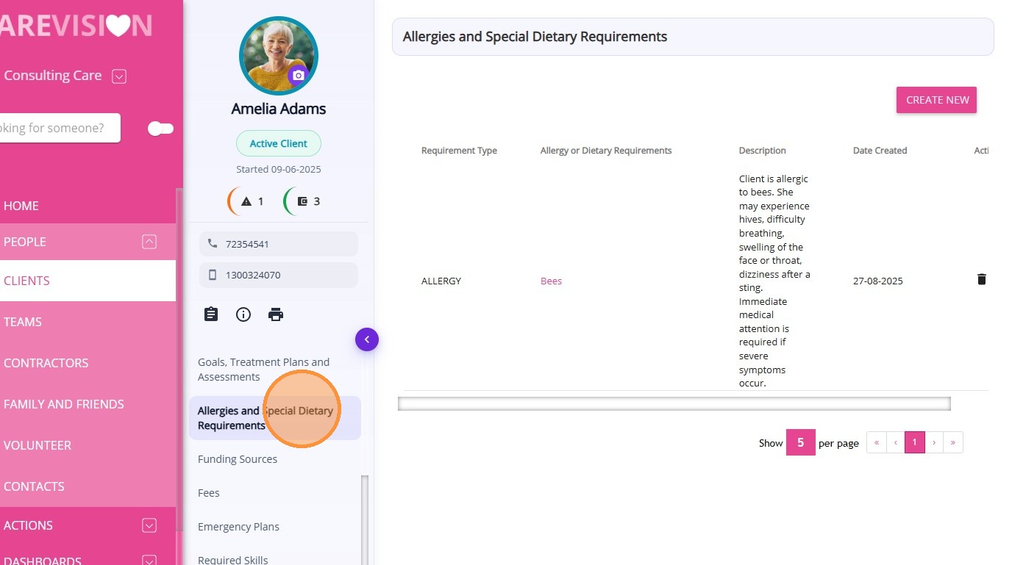Click the clipboard notes icon

(x=211, y=314)
